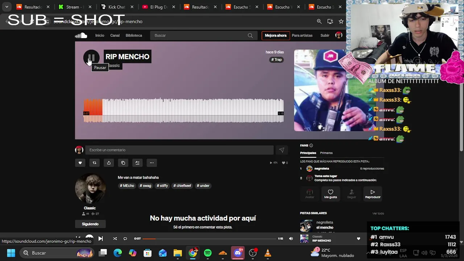Open the fans info icon
This screenshot has width=464, height=261.
[311, 145]
